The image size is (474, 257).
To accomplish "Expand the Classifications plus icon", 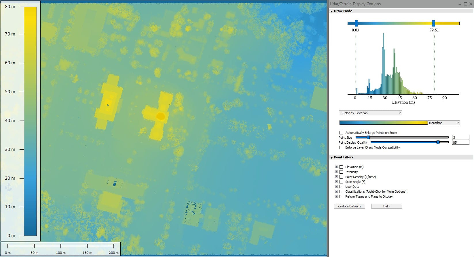I will click(x=336, y=192).
